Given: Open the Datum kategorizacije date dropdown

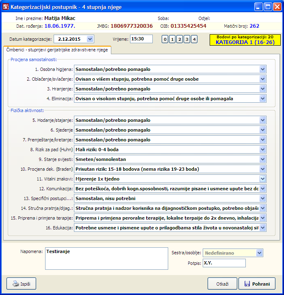Looking at the screenshot, I should (90, 39).
